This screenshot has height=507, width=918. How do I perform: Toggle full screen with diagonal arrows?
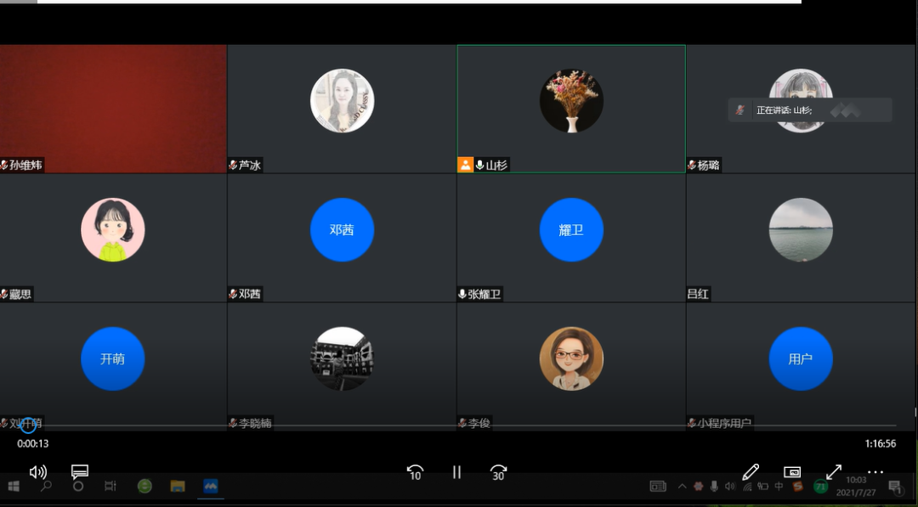pyautogui.click(x=834, y=472)
